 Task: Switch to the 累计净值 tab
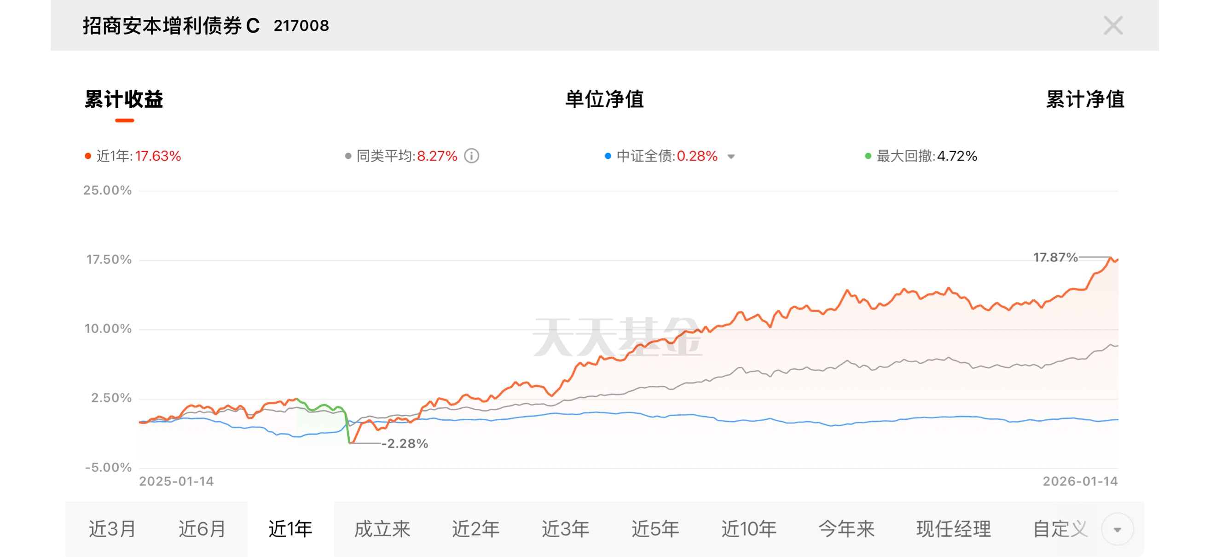pyautogui.click(x=1085, y=99)
